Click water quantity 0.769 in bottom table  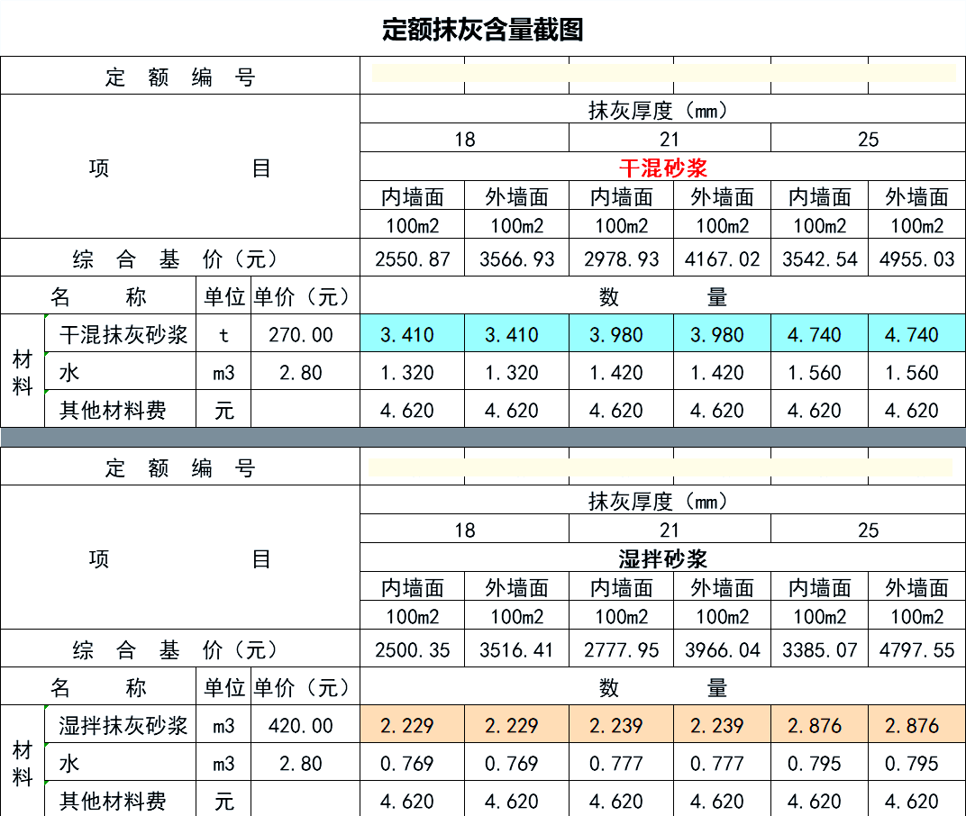point(413,763)
